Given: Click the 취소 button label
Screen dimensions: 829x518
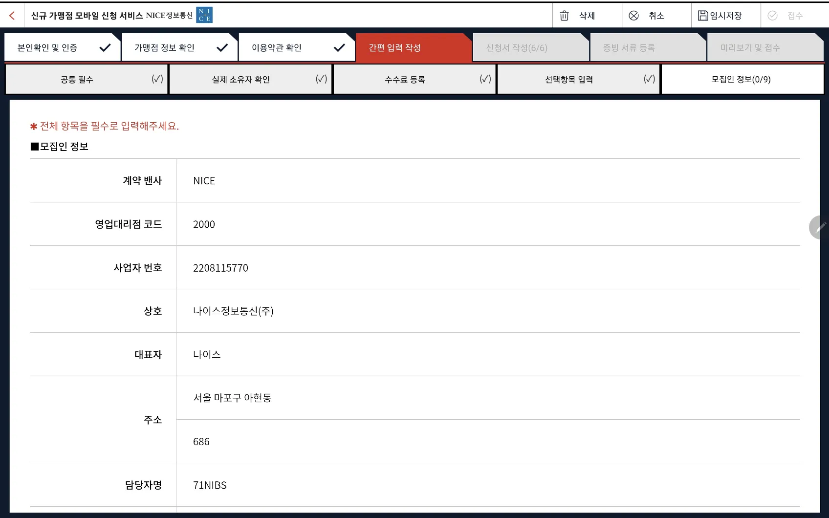Looking at the screenshot, I should (656, 16).
